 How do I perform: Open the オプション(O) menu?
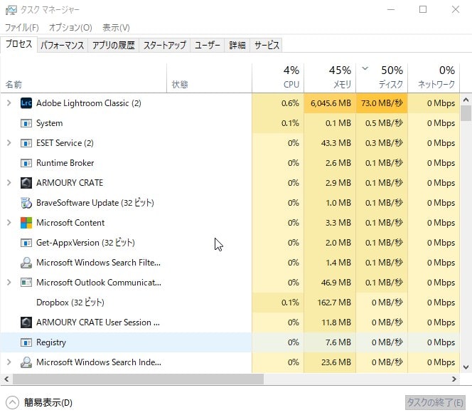pos(71,28)
